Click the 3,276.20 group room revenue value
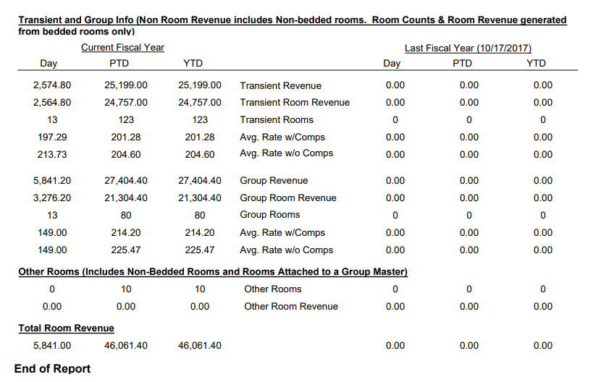Image resolution: width=601 pixels, height=382 pixels. coord(52,198)
